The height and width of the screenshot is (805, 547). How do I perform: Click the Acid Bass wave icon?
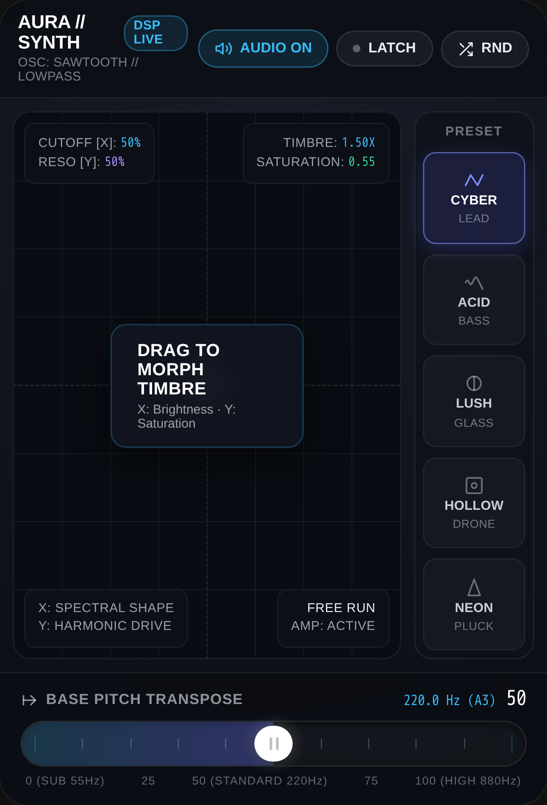[474, 283]
